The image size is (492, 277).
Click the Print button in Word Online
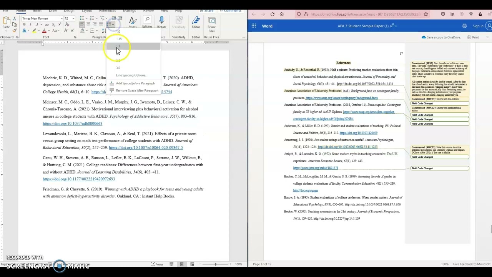point(473,37)
